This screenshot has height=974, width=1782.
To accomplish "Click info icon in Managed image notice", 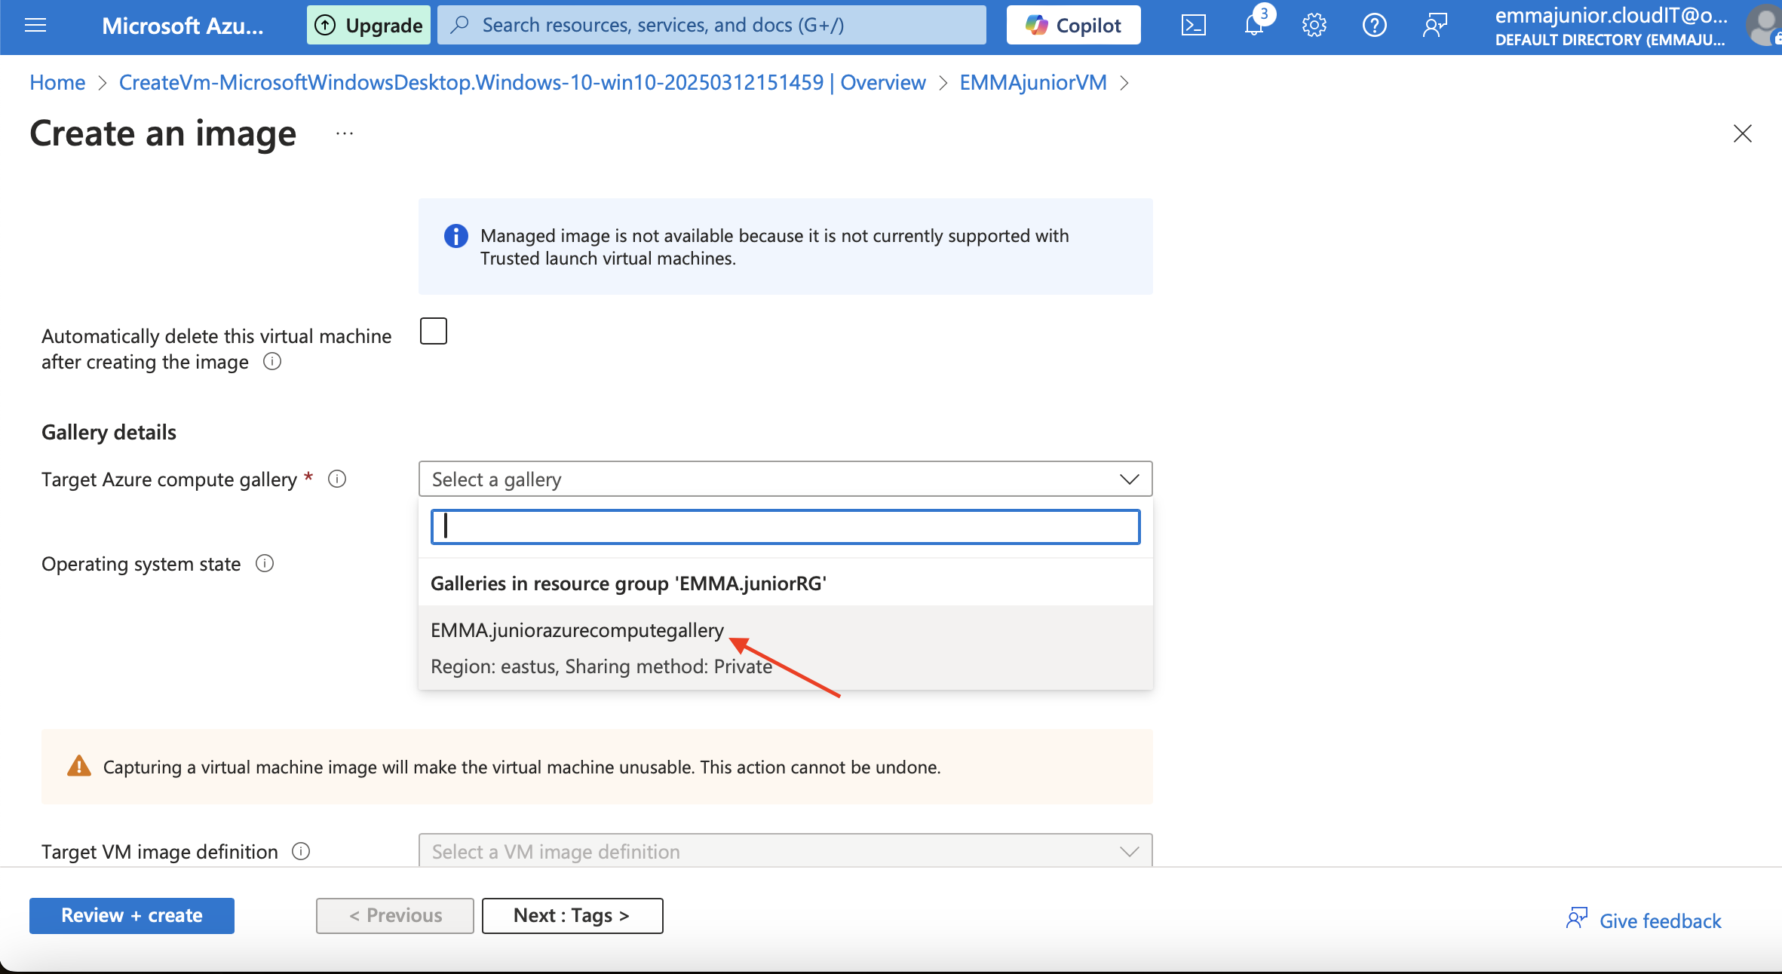I will (455, 236).
